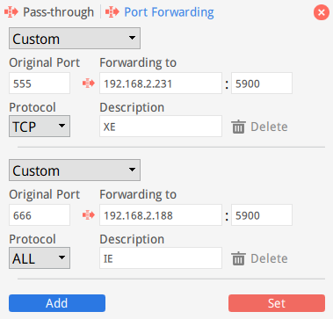
Task: Open the second Custom service dropdown
Action: tap(75, 170)
